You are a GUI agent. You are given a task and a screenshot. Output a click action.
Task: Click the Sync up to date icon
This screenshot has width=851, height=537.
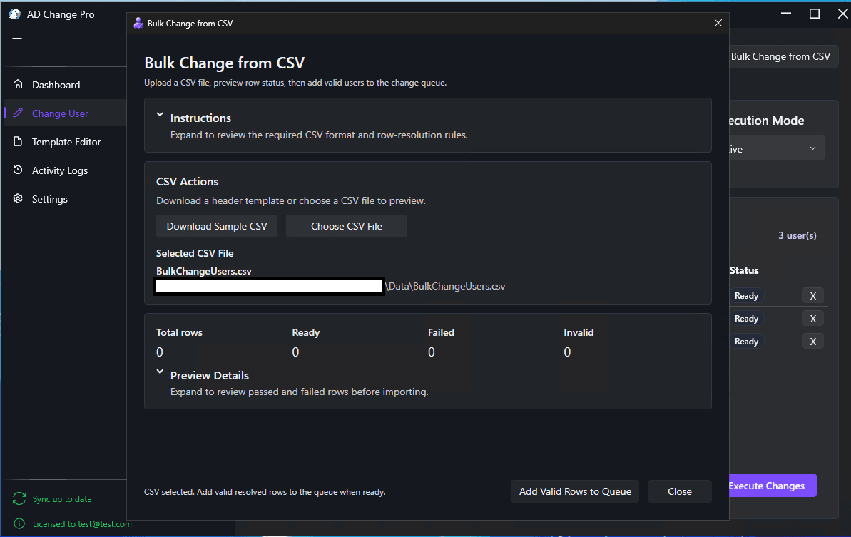pyautogui.click(x=19, y=498)
